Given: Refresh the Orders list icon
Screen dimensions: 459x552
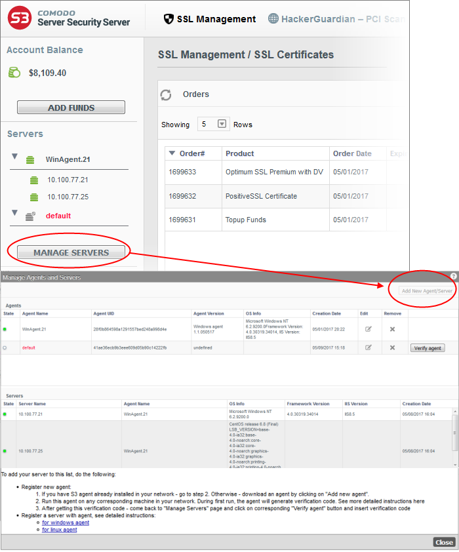Looking at the screenshot, I should [166, 94].
